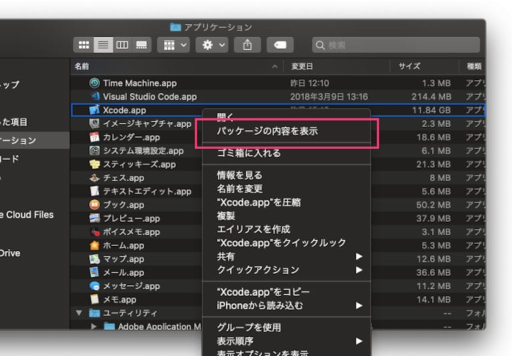This screenshot has height=356, width=512.
Task: Switch Finder to list view
Action: point(103,45)
